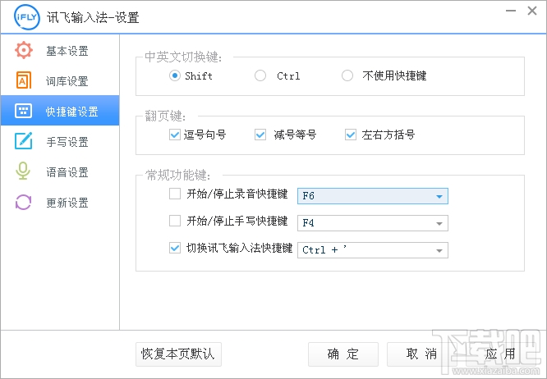Click the 恢复本页默认 button
Screen dimensions: 547x379
click(178, 354)
